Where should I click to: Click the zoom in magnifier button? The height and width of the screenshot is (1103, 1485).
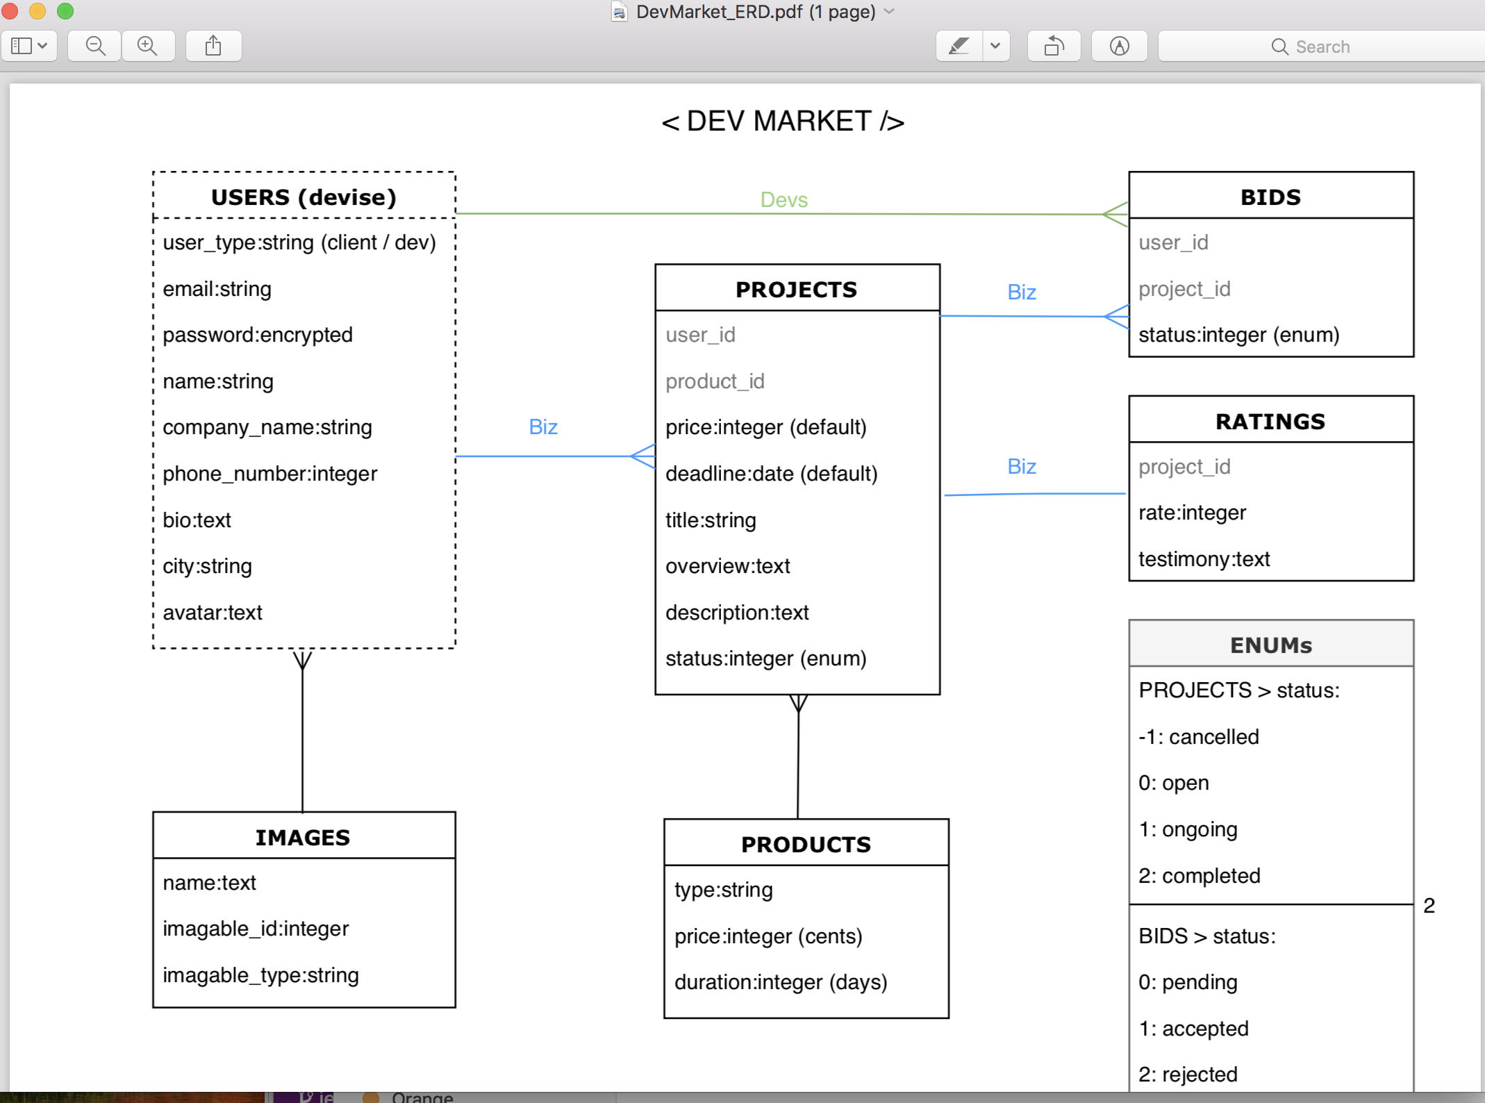pos(147,46)
